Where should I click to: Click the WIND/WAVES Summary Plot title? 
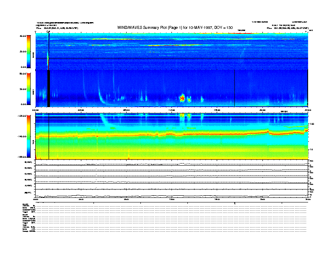pyautogui.click(x=175, y=28)
